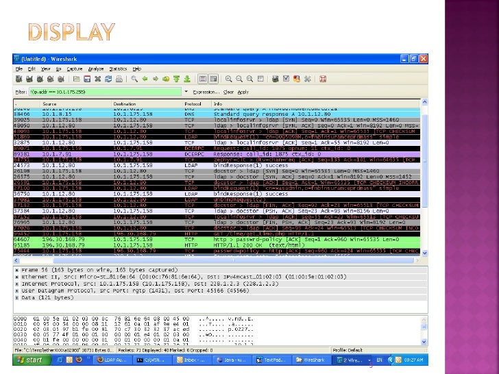Expand the Ethernet II details
This screenshot has height=374, width=499.
click(x=16, y=277)
